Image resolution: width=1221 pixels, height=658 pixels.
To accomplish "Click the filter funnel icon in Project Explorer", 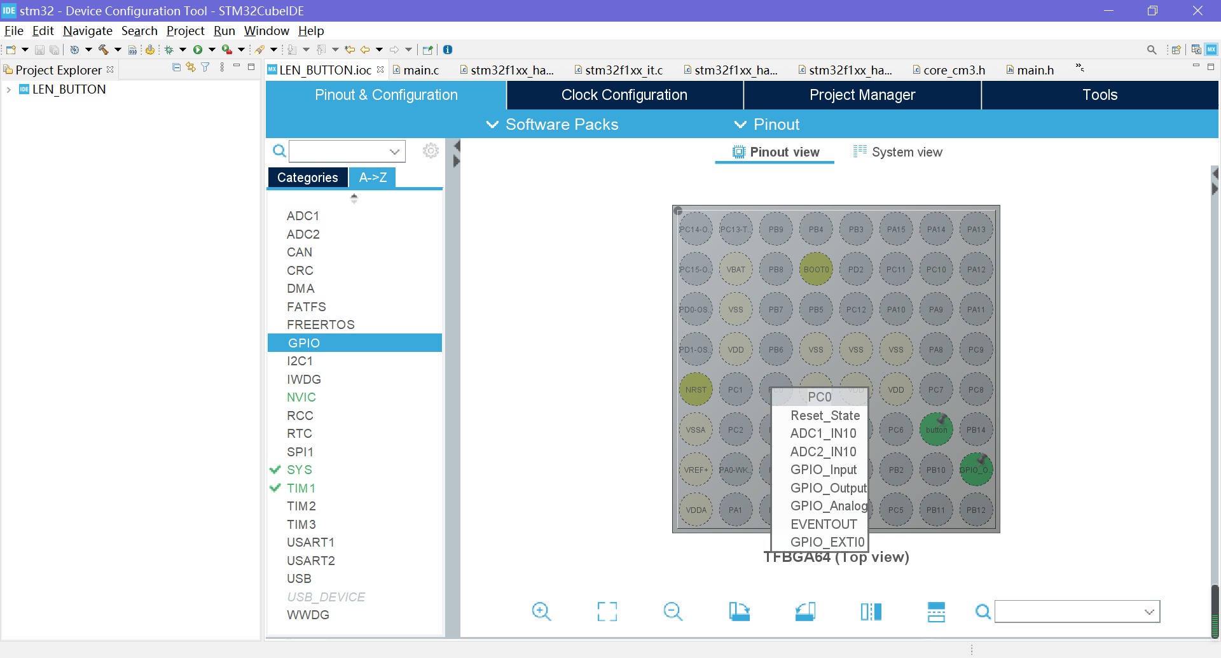I will pyautogui.click(x=205, y=67).
